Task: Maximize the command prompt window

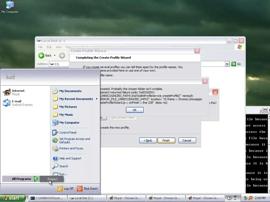Action: coord(265,110)
